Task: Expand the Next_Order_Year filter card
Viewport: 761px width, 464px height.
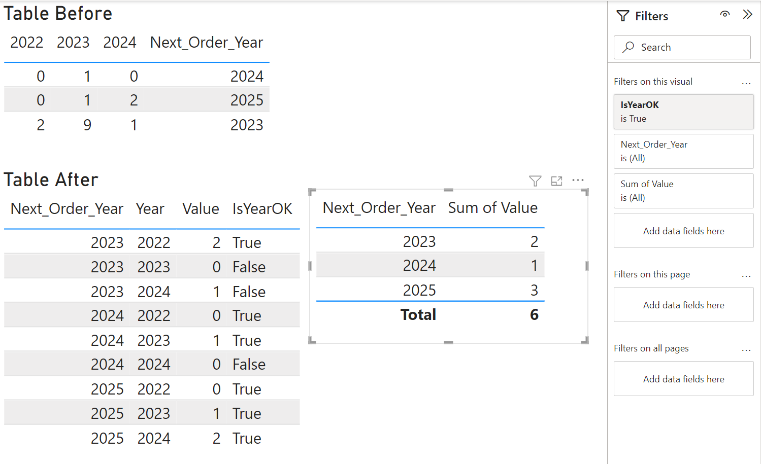Action: (684, 151)
